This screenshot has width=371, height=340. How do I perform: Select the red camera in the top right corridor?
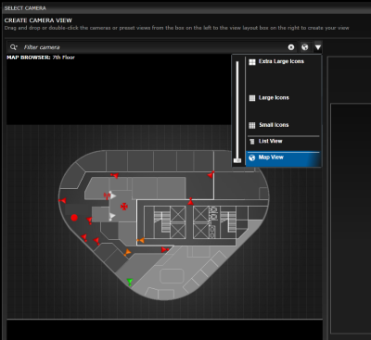coord(211,175)
